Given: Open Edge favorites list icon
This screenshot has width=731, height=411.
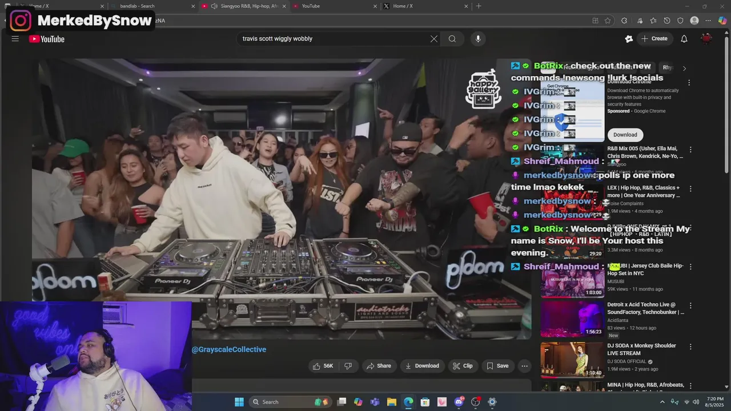Looking at the screenshot, I should point(653,21).
